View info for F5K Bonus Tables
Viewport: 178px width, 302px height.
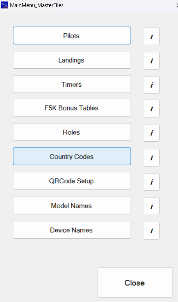151,108
